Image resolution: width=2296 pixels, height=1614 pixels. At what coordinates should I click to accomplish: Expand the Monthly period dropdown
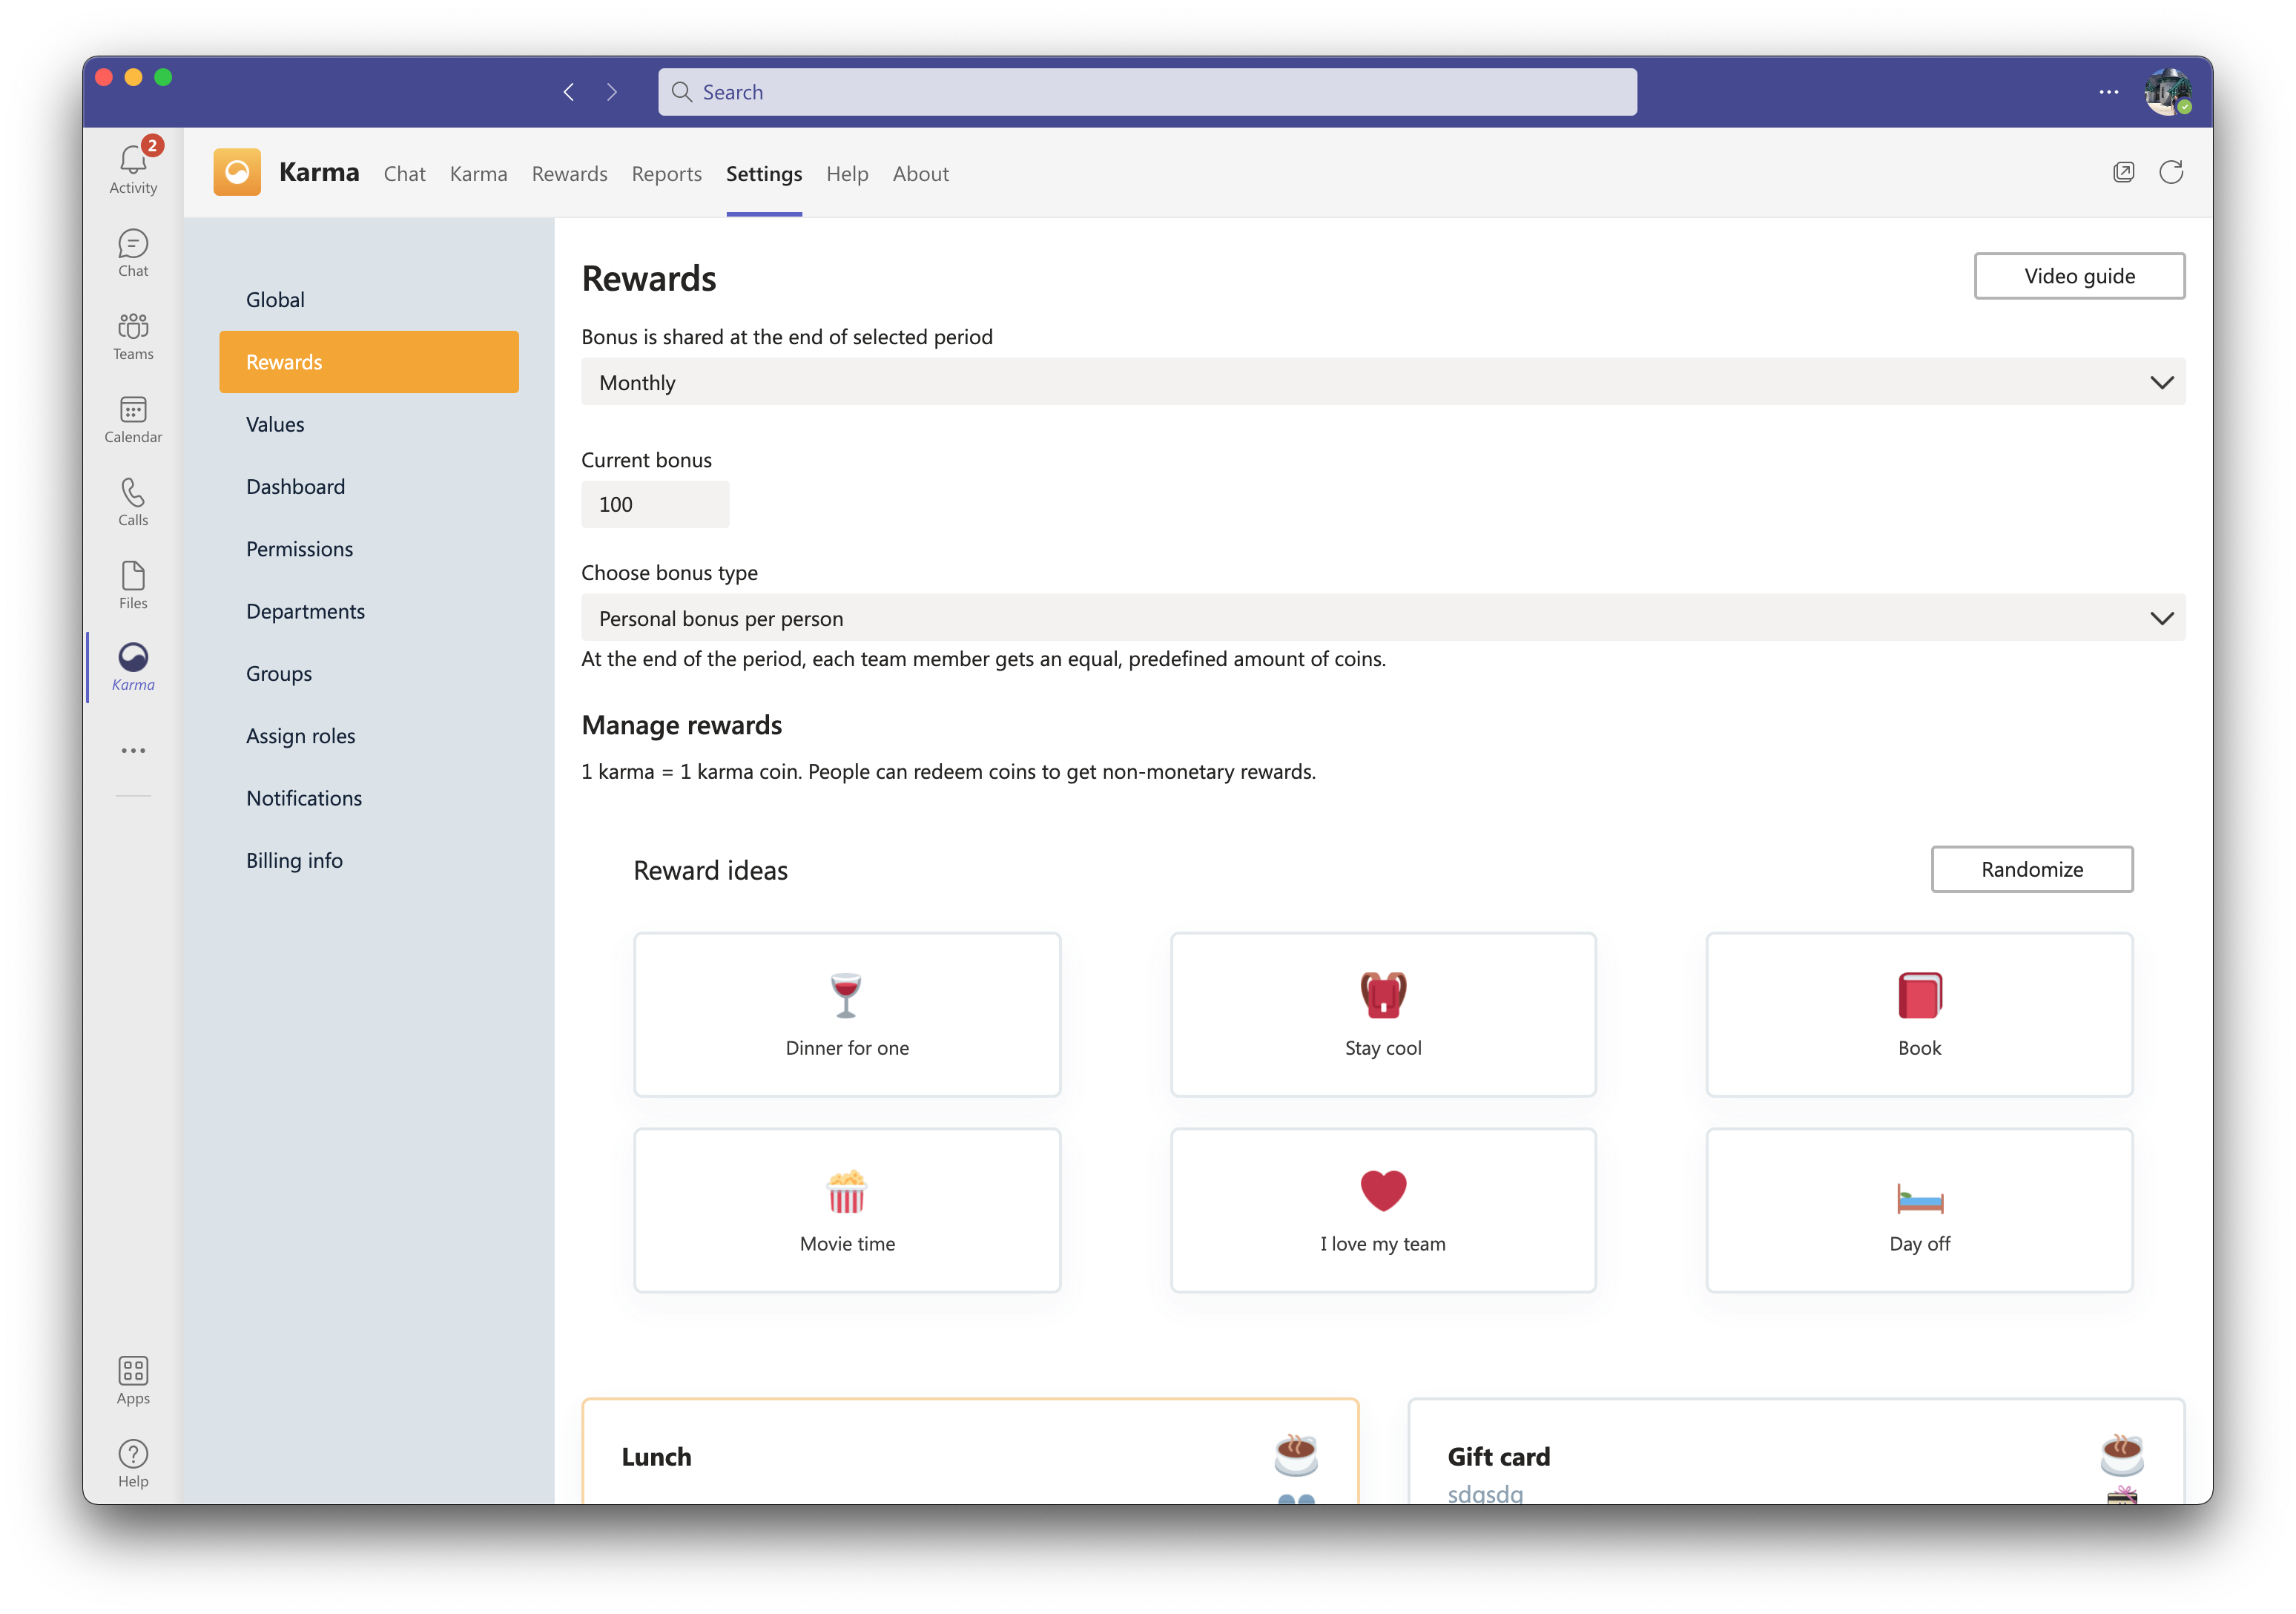tap(1382, 382)
